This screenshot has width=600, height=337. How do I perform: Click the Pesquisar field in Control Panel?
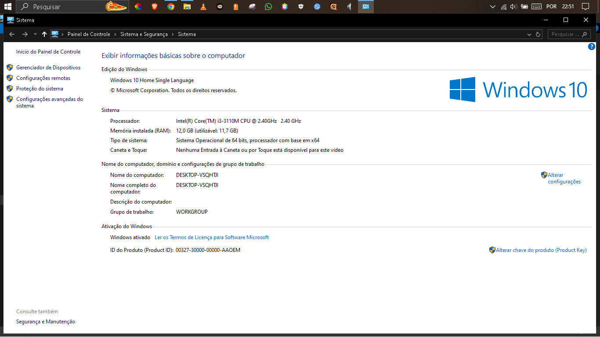569,34
